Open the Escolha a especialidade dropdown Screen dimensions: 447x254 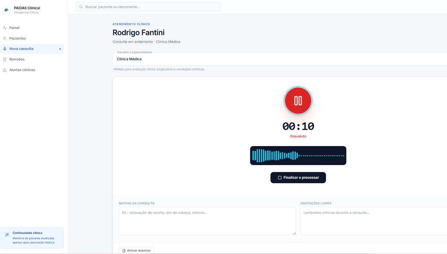click(x=280, y=59)
